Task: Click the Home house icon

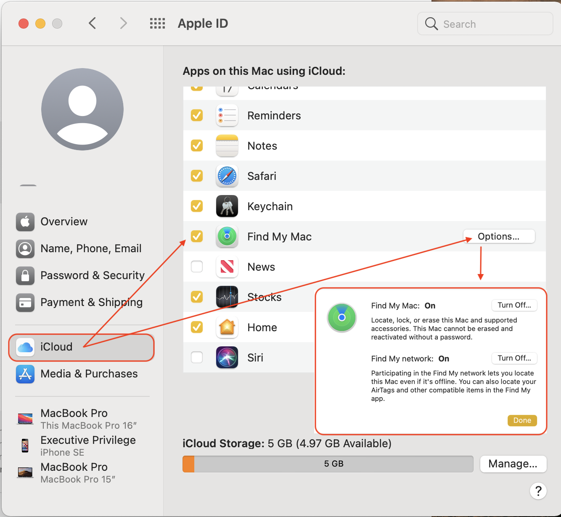Action: click(227, 327)
